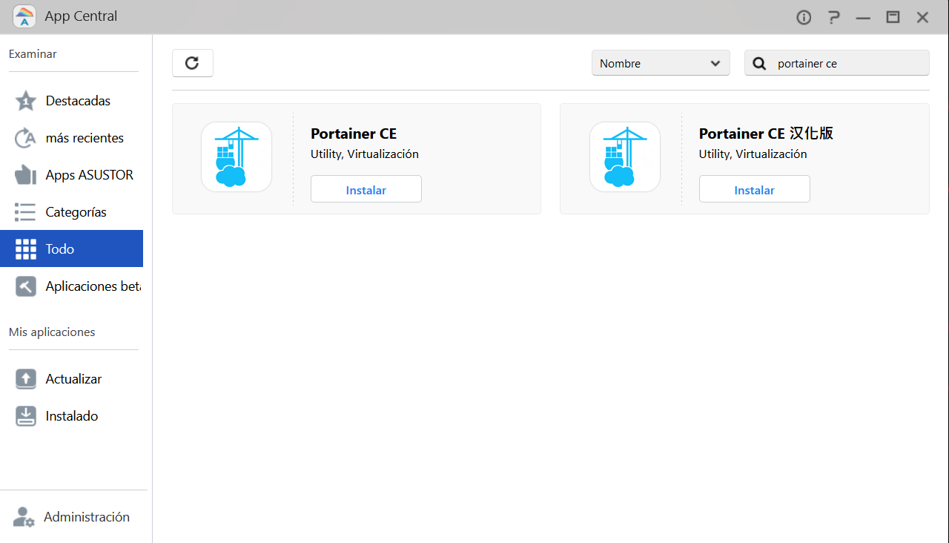Click the search magnifier icon

759,64
